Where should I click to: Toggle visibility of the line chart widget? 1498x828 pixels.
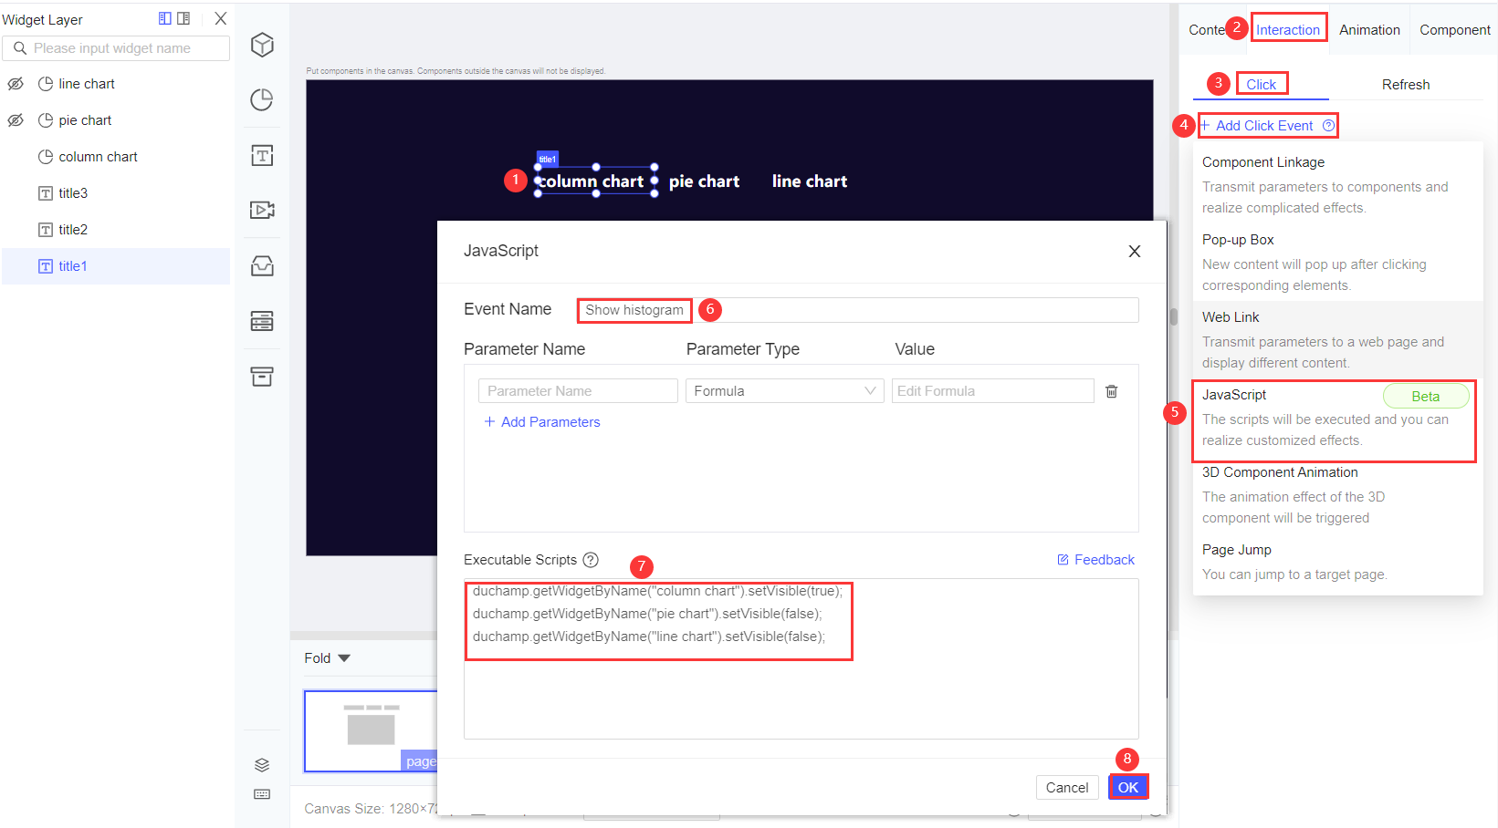pyautogui.click(x=15, y=83)
